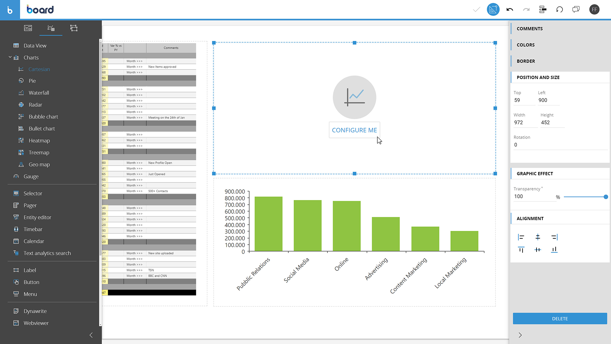This screenshot has width=611, height=344.
Task: Expand the COLORS section in panel
Action: [525, 45]
